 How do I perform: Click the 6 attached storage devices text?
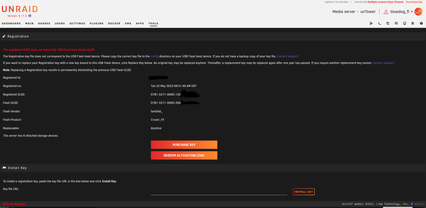point(30,136)
